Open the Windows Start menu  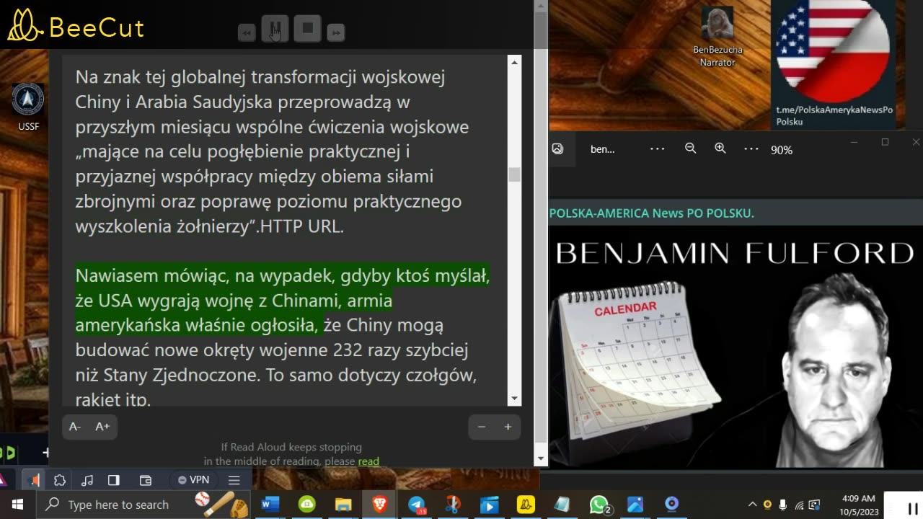tap(17, 505)
